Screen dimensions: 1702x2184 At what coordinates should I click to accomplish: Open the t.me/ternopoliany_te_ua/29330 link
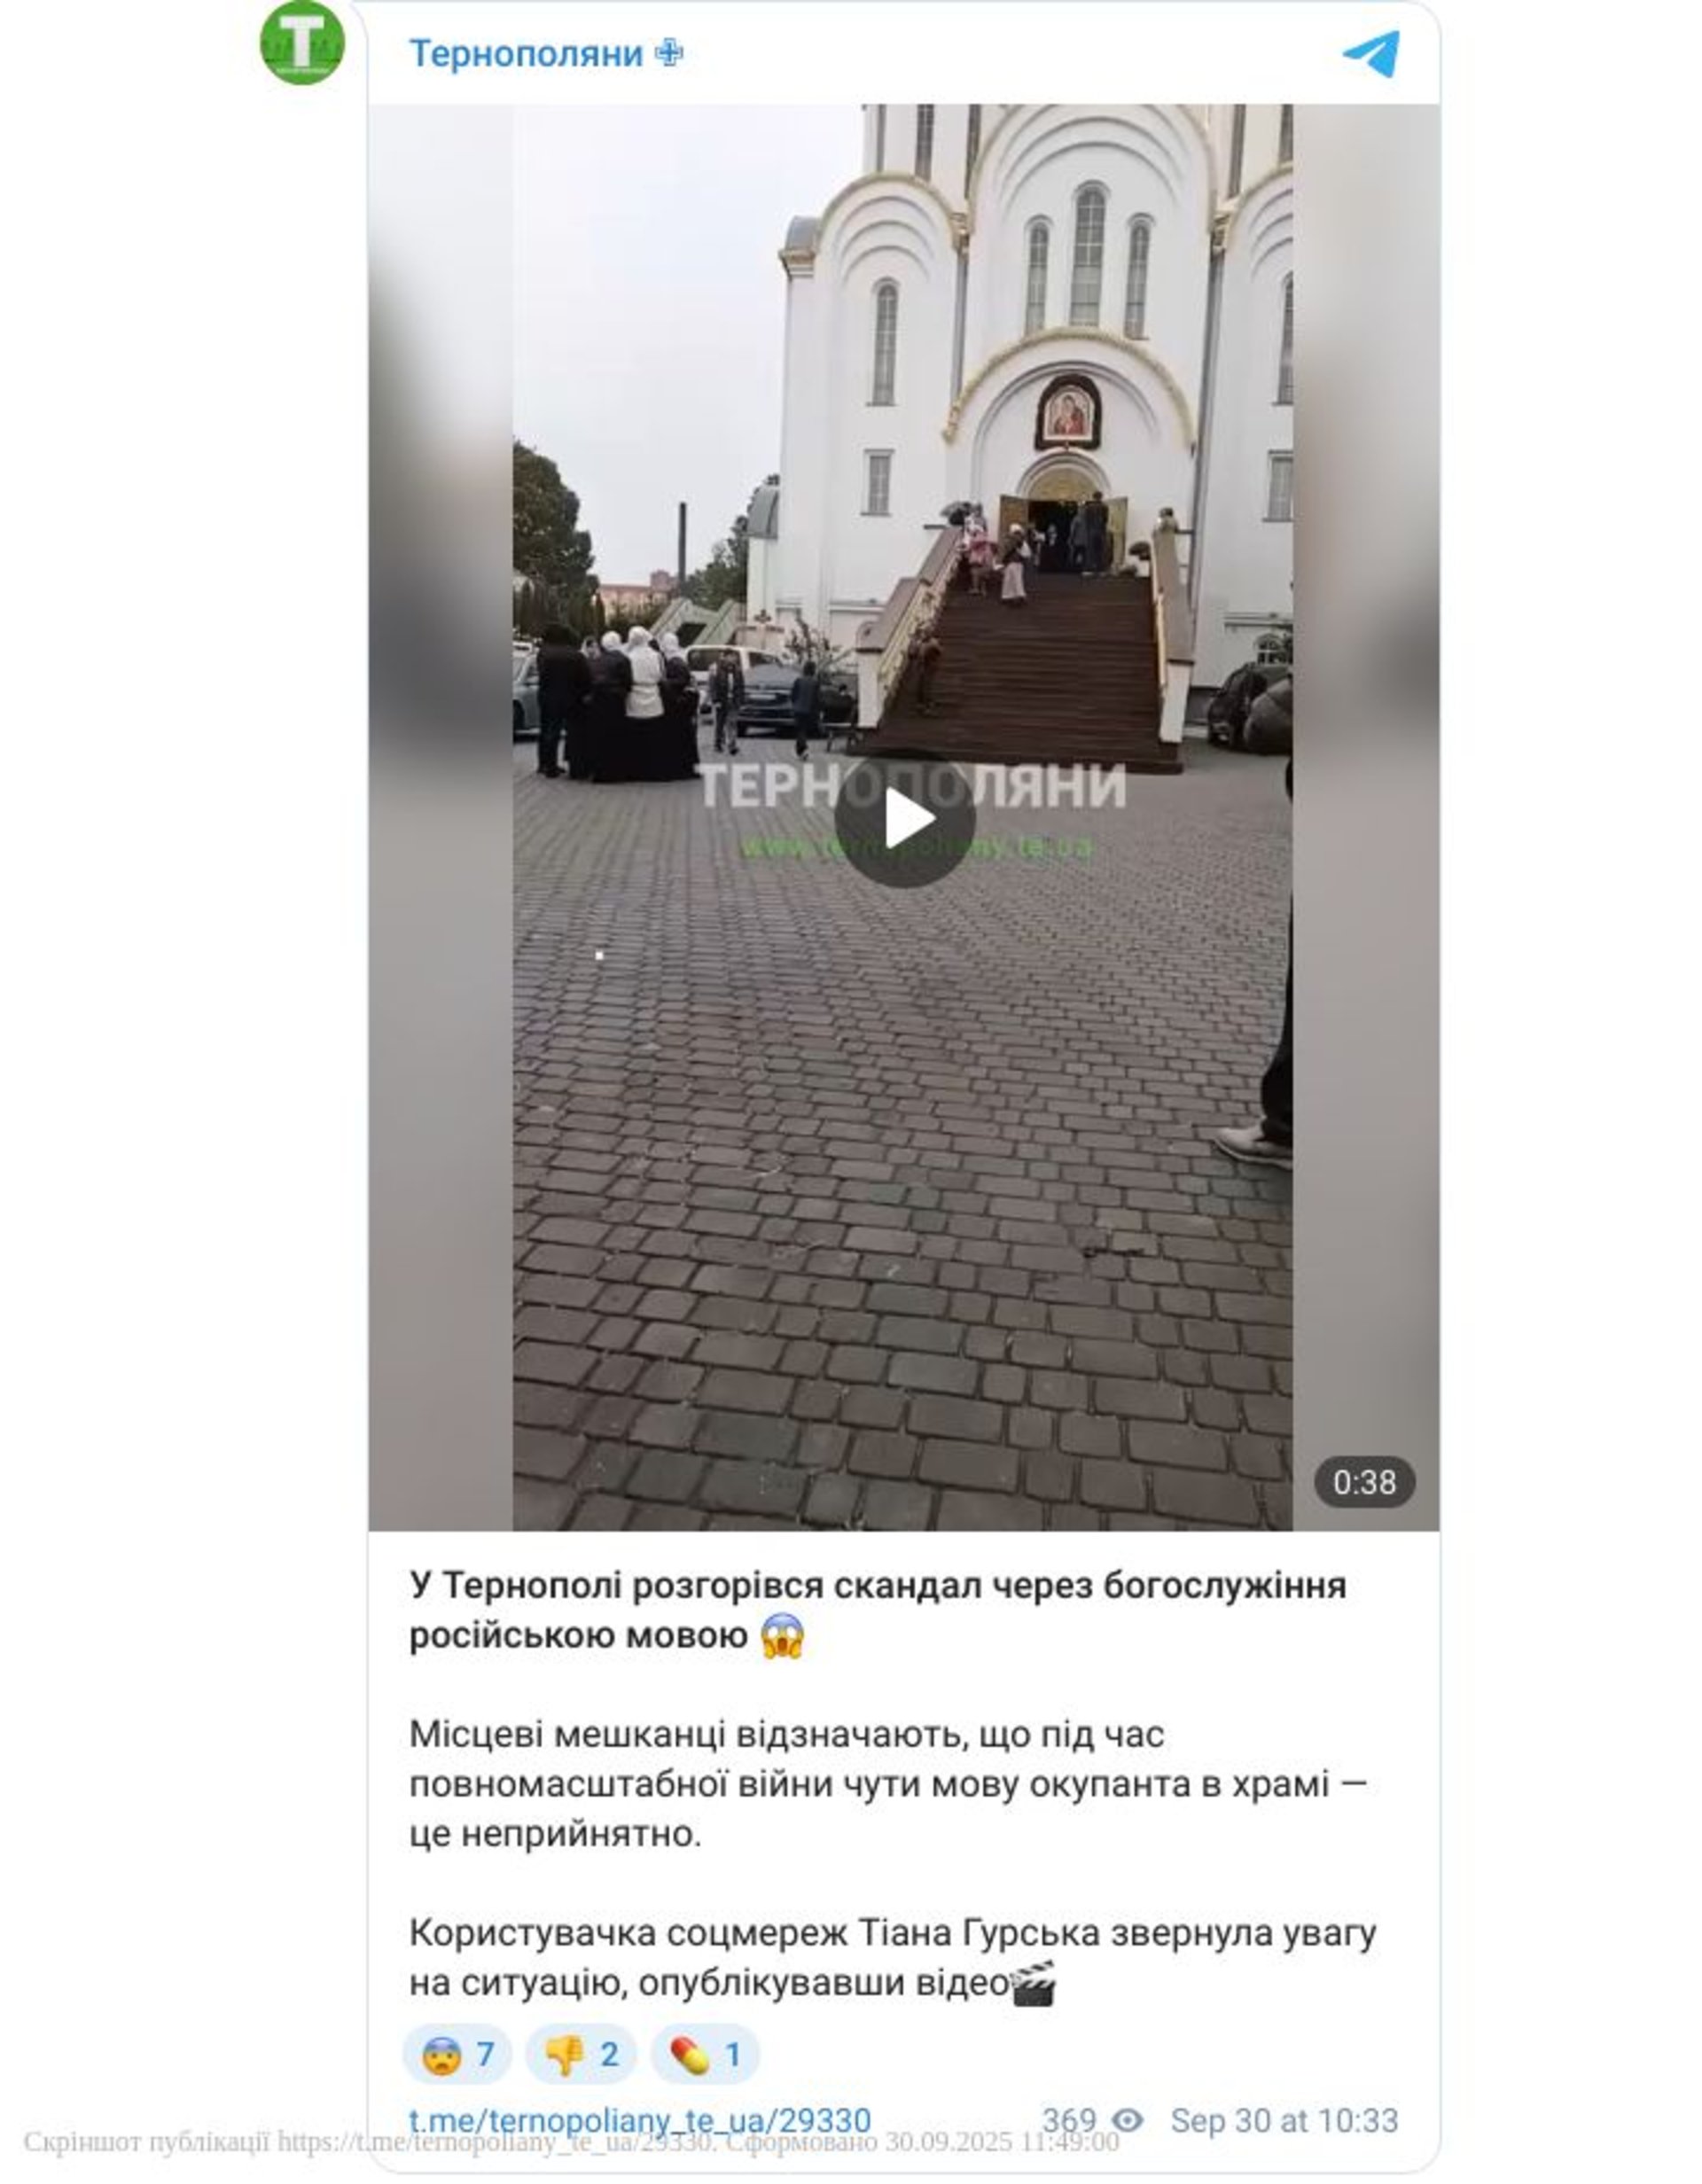(640, 2121)
